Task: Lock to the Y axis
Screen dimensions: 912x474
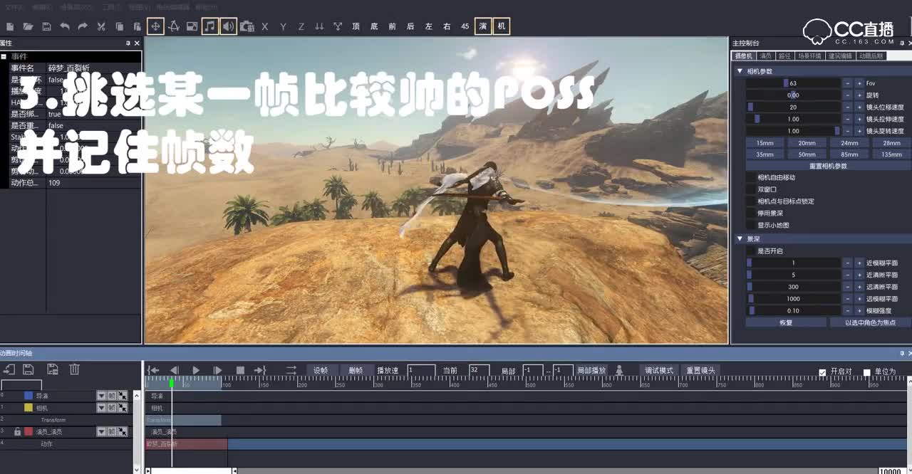Action: tap(283, 26)
